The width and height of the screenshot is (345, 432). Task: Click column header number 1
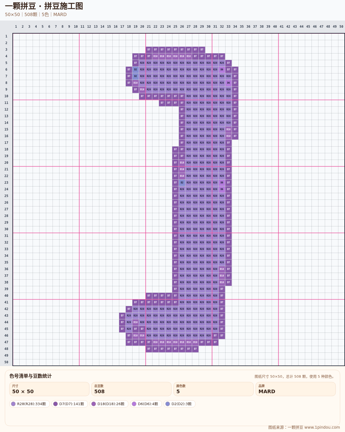[16, 27]
